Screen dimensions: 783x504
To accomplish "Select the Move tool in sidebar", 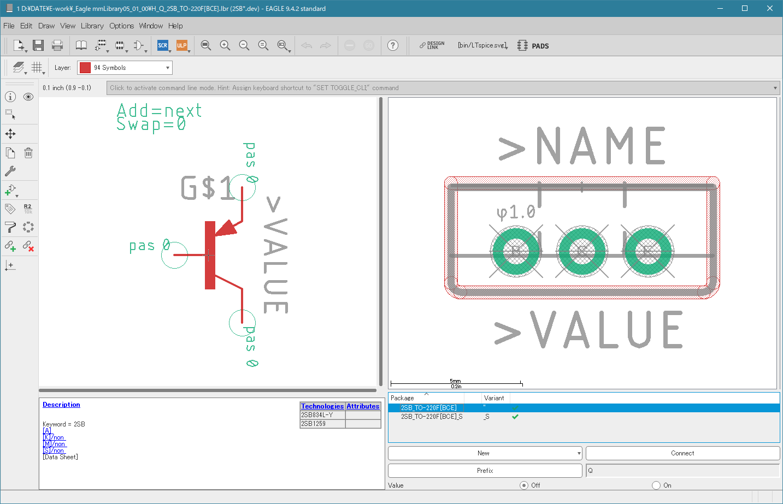I will pyautogui.click(x=10, y=134).
